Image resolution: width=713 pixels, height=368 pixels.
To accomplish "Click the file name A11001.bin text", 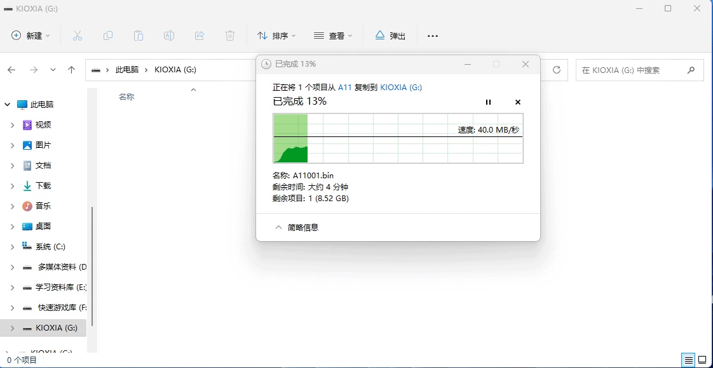I will click(313, 175).
